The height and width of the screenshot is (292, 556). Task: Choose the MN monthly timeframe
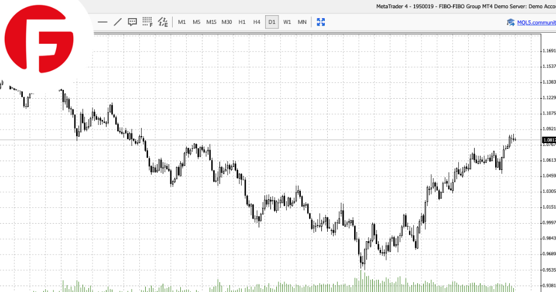(x=302, y=22)
